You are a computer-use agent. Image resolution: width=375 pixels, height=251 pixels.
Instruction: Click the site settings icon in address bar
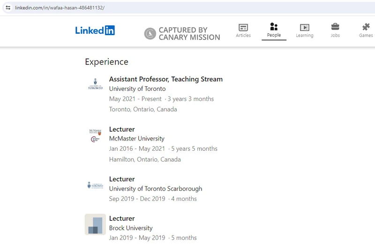(8, 7)
